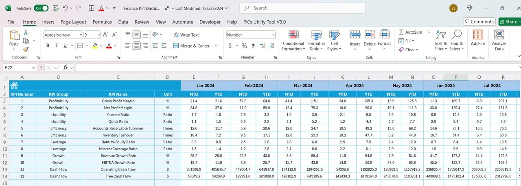521x186 pixels.
Task: Click the Redo arrow
Action: (x=79, y=8)
